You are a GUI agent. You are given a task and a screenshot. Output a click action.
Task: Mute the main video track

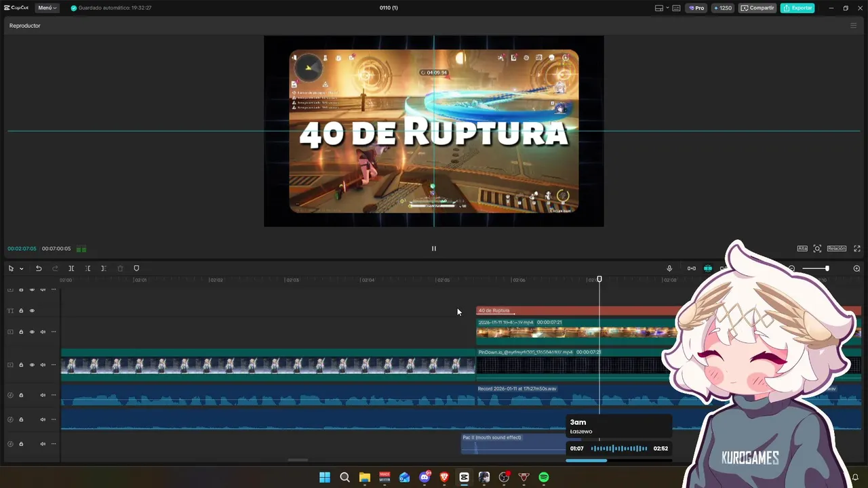[43, 365]
